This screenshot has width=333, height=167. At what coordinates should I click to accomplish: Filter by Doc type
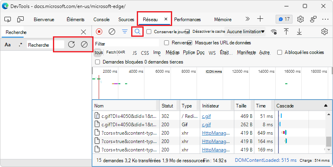coord(201,52)
